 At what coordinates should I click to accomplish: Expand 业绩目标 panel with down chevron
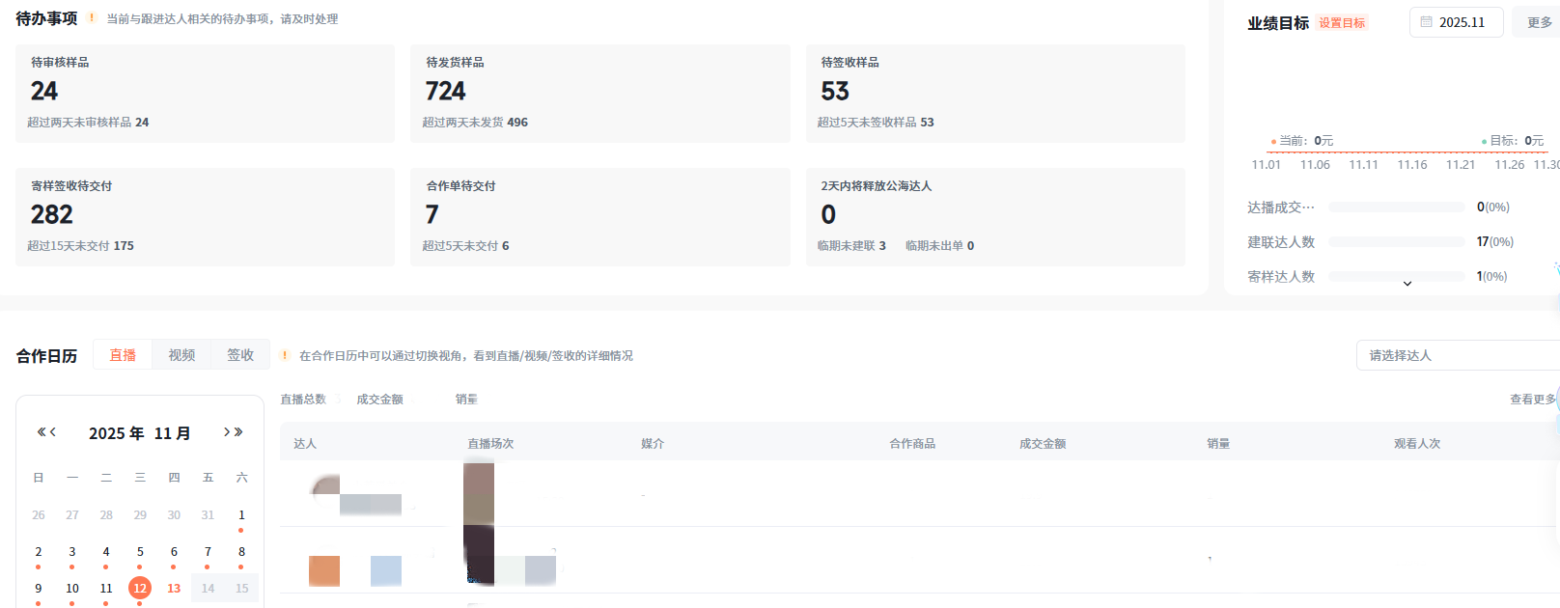point(1407,283)
